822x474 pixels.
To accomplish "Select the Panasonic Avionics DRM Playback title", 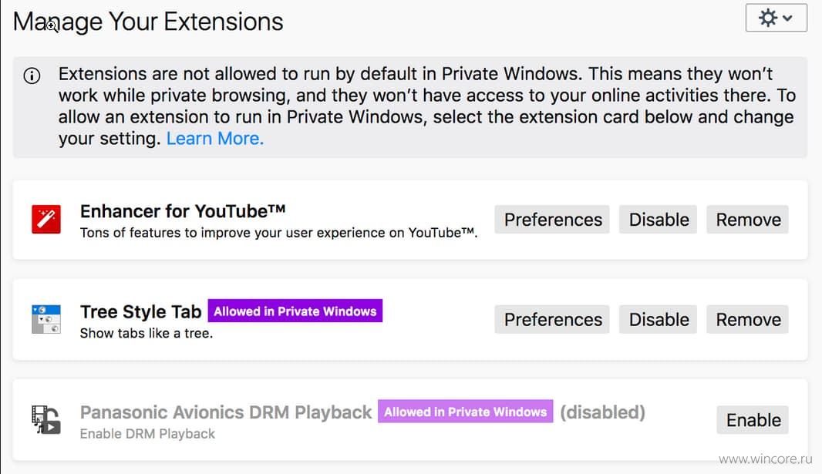I will (x=225, y=412).
